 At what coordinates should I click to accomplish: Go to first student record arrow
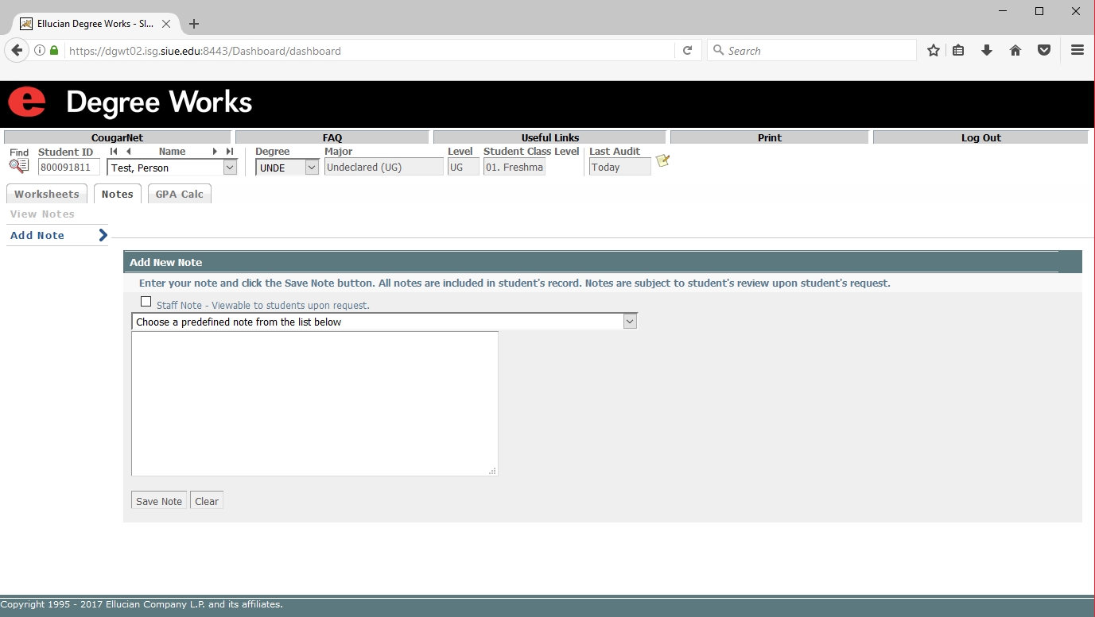coord(114,152)
